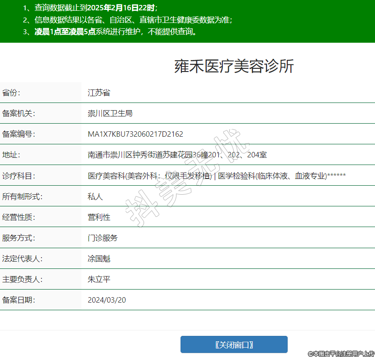Click the clinic title 雍禾医疗美容诊所
The image size is (375, 357).
pyautogui.click(x=234, y=67)
